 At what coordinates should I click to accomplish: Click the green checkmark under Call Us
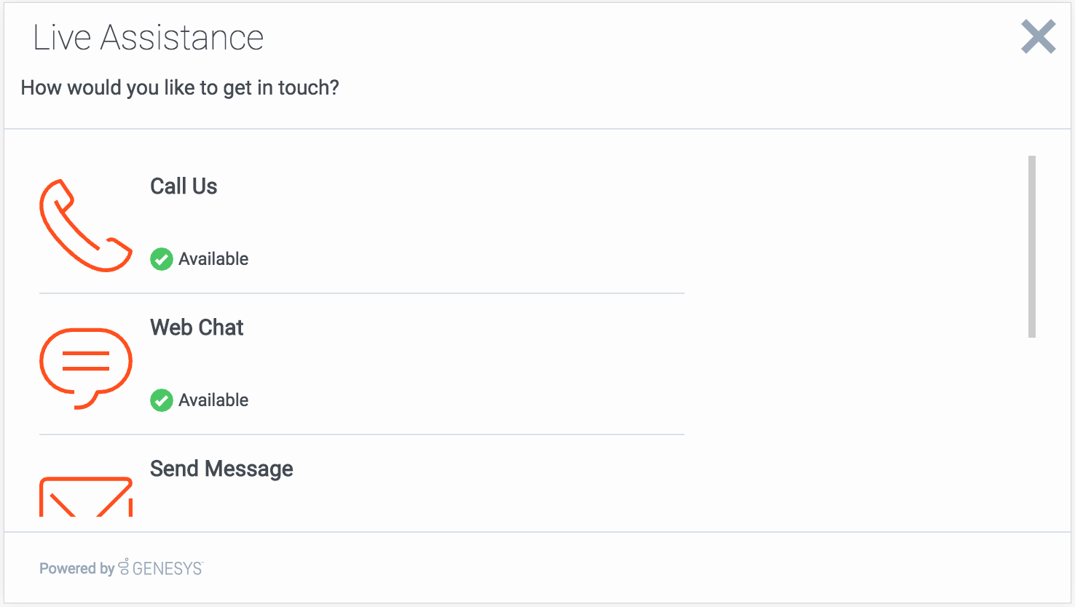click(x=161, y=259)
